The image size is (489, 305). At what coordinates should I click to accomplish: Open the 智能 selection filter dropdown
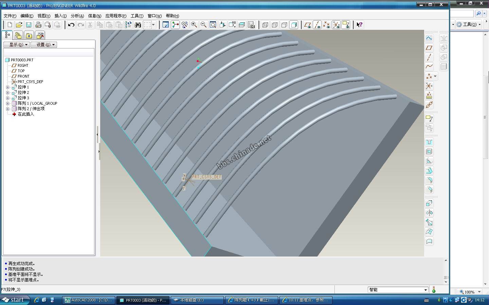425,290
